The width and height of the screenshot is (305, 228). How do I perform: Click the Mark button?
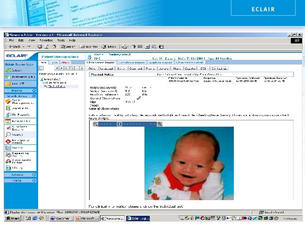177,69
